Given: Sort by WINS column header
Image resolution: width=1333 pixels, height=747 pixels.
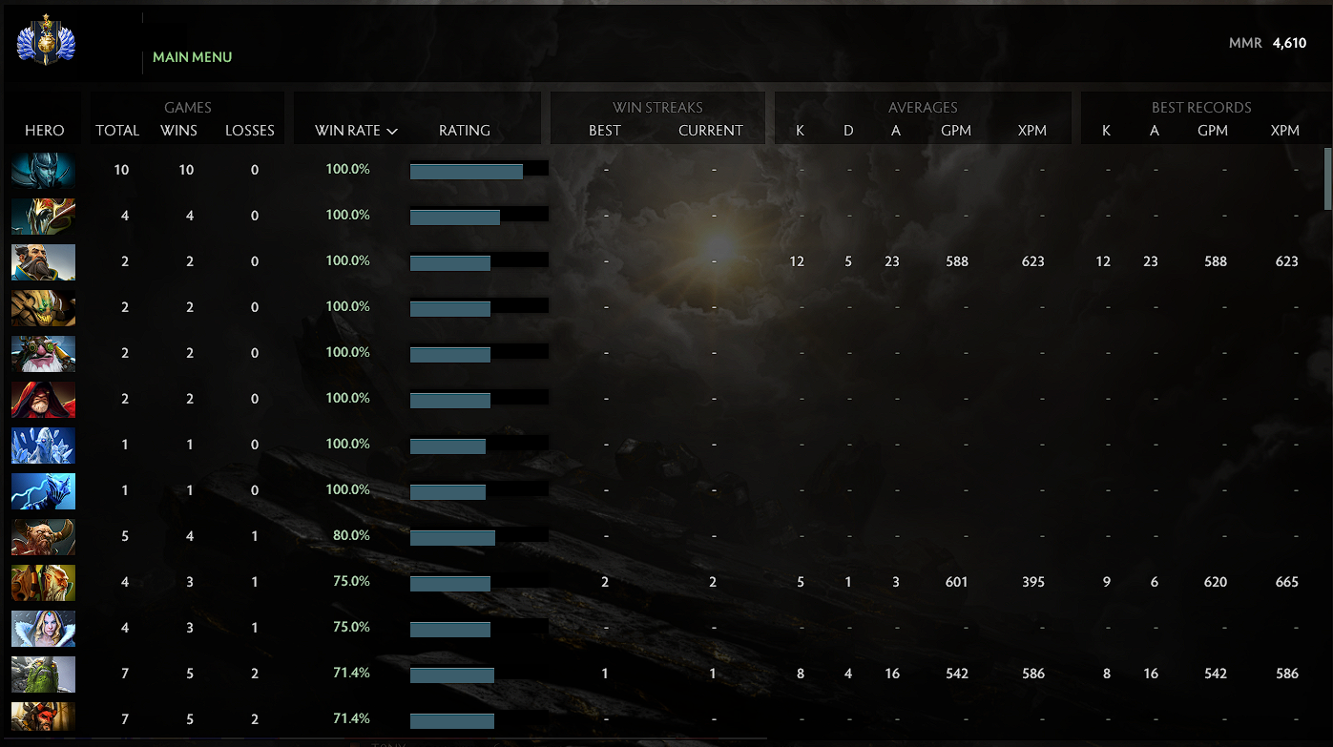Looking at the screenshot, I should click(178, 131).
